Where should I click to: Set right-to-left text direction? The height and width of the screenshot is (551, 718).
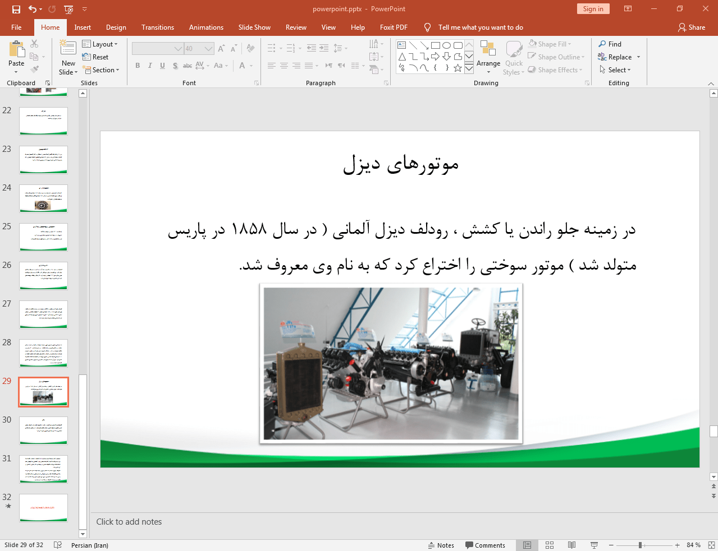[x=341, y=66]
